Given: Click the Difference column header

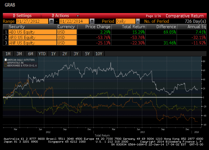Looking at the screenshot, I should [x=161, y=27].
